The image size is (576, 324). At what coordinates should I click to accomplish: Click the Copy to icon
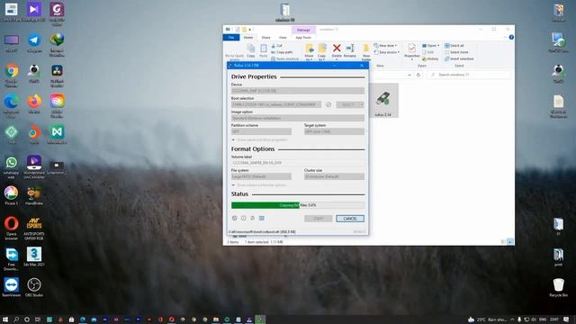[x=322, y=52]
